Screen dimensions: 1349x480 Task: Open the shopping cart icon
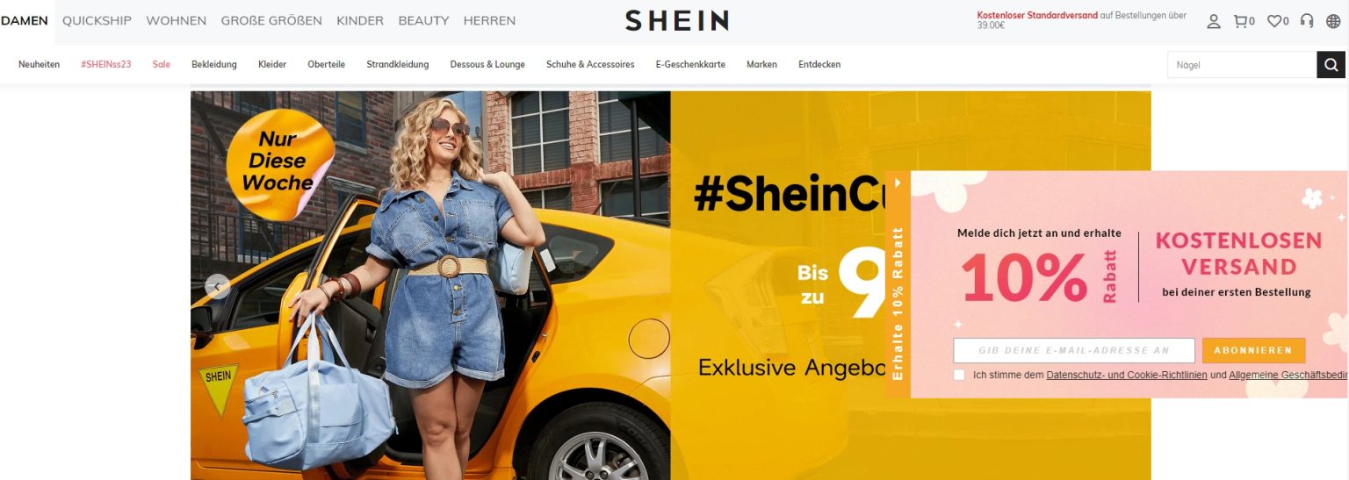click(1244, 21)
